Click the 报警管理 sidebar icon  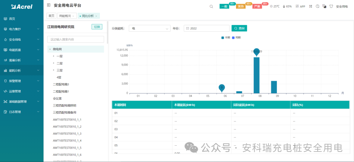pyautogui.click(x=6, y=81)
